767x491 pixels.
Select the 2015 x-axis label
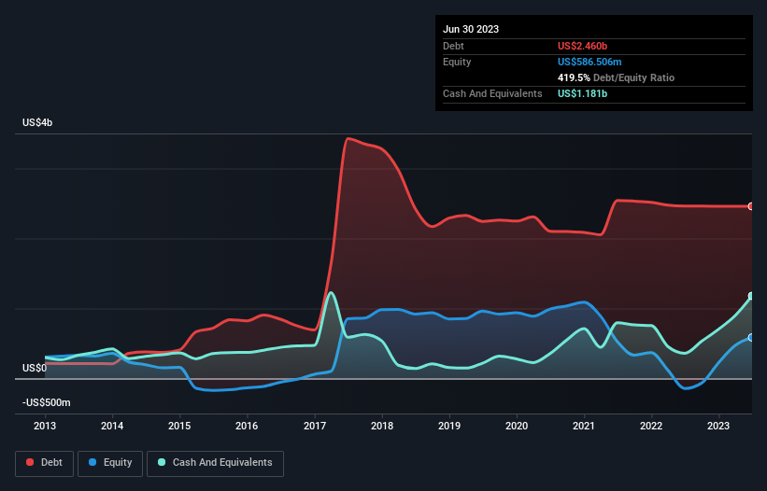pos(179,426)
